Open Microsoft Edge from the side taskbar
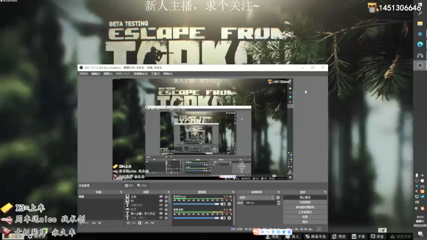Viewport: 427px width, 240px height. [x=420, y=44]
